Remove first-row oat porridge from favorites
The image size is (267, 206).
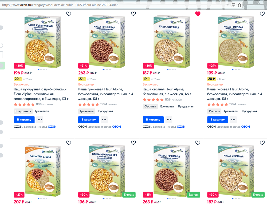(198, 14)
